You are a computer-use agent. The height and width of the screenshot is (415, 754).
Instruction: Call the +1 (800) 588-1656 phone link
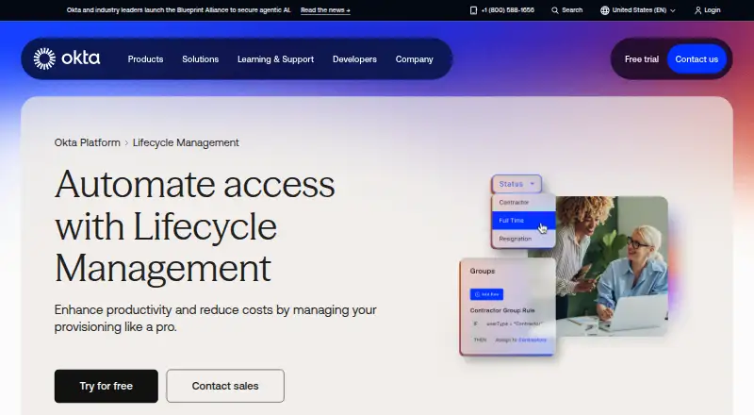pyautogui.click(x=507, y=10)
